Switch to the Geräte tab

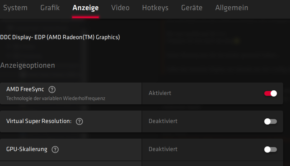point(192,8)
